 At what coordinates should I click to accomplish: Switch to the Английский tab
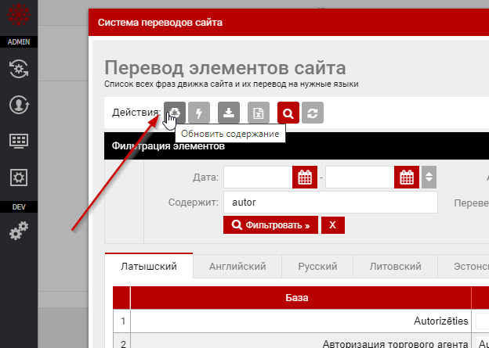(x=237, y=267)
